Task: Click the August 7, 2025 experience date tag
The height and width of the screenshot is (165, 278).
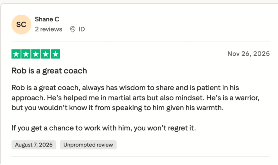Action: coord(34,145)
